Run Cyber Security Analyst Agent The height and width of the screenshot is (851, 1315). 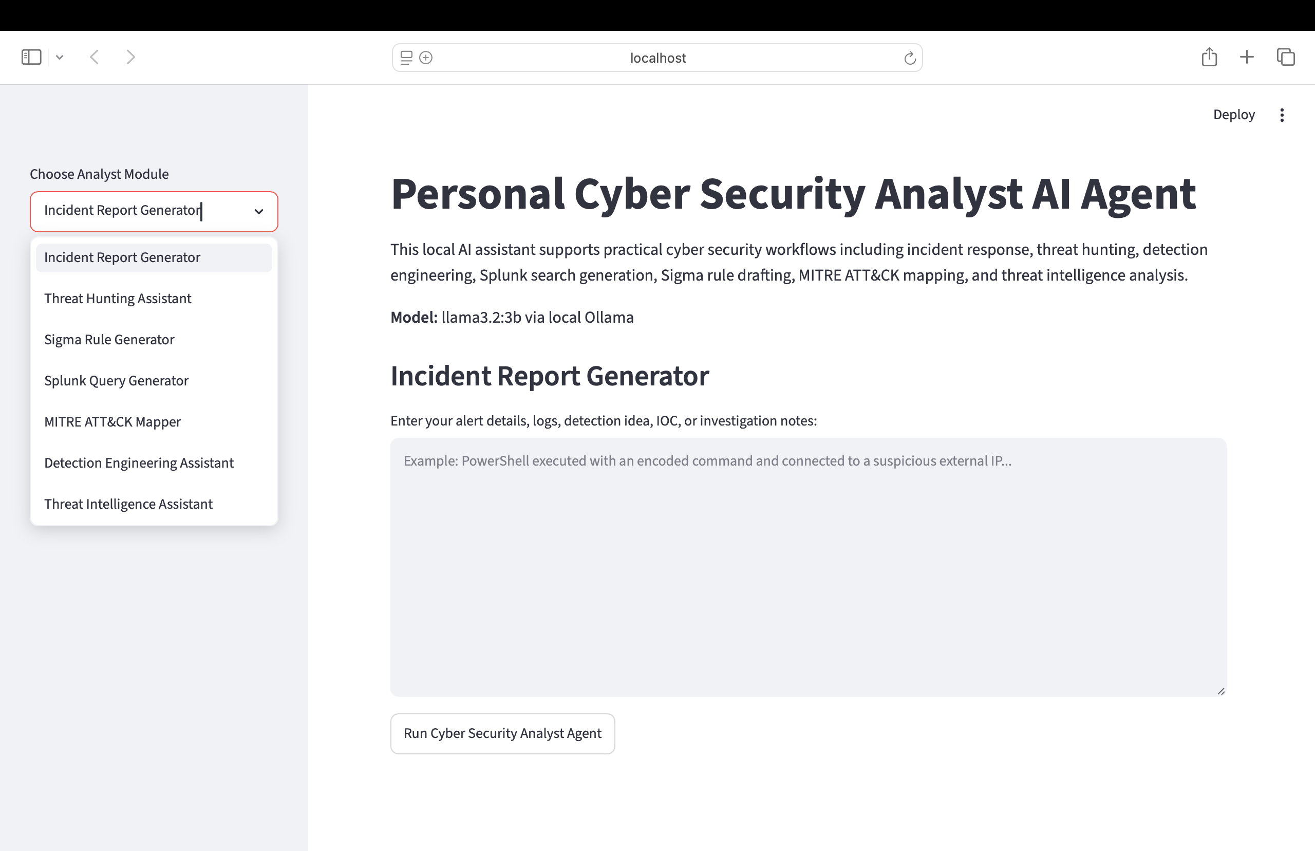[502, 733]
